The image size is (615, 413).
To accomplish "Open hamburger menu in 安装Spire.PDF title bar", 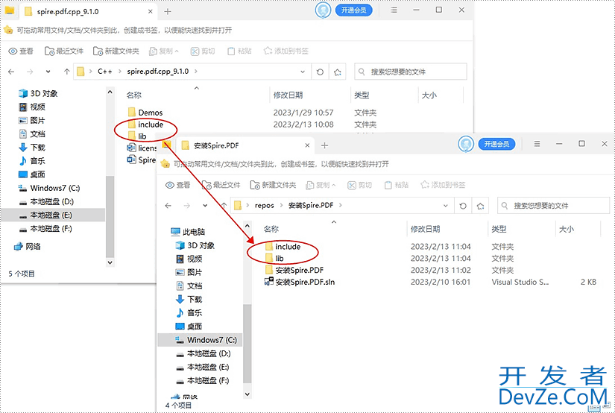I will (537, 144).
